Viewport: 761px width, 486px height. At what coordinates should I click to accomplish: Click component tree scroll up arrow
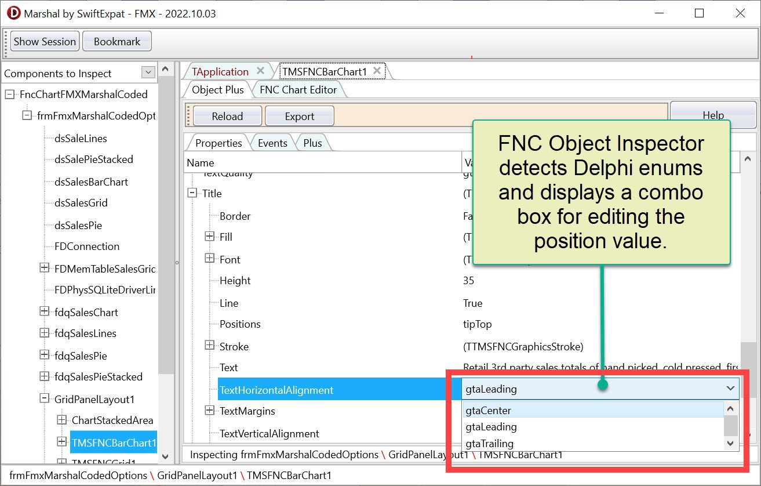pos(166,70)
